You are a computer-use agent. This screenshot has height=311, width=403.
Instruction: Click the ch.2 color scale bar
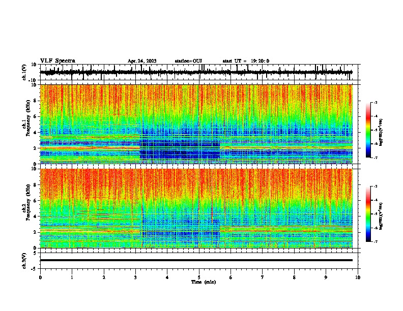pyautogui.click(x=368, y=214)
